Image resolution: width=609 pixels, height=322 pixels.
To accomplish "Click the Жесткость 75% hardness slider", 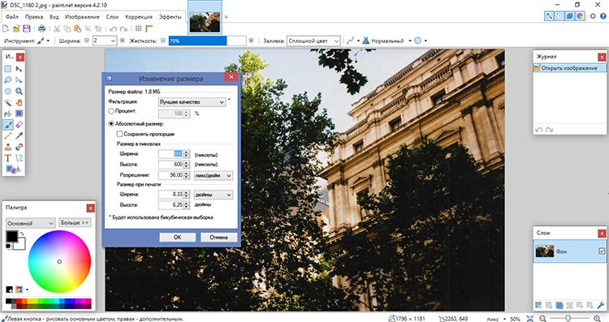I will (207, 41).
